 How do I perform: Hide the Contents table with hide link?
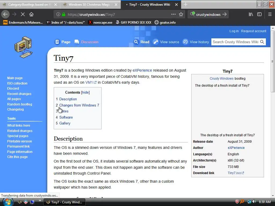[x=85, y=92]
